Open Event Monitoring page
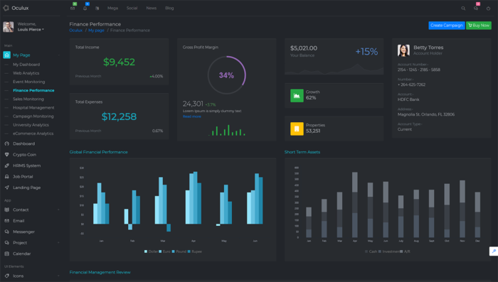The width and height of the screenshot is (498, 282). tap(29, 82)
